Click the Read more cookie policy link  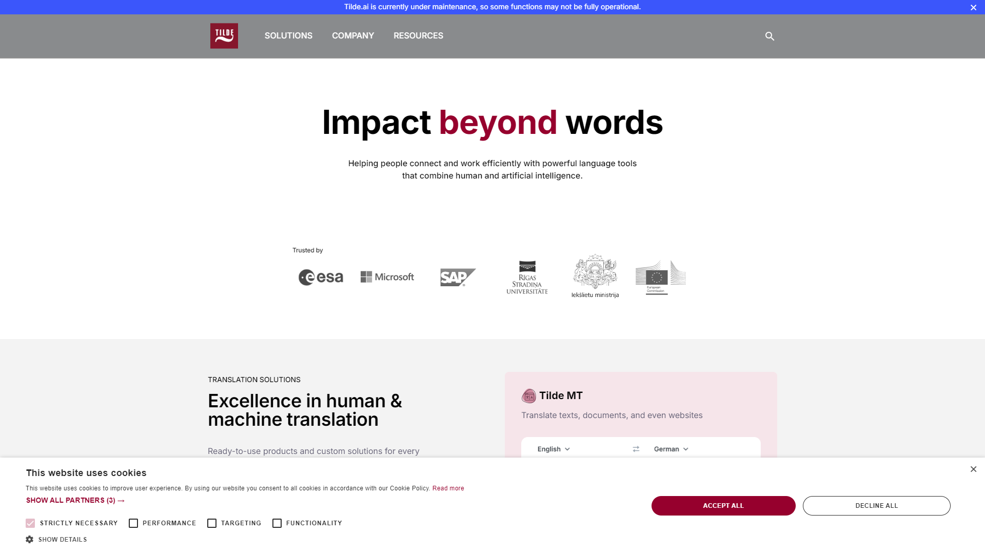click(448, 488)
